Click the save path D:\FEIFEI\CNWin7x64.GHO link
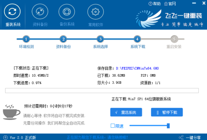Image resolution: width=207 pixels, height=140 pixels. pyautogui.click(x=137, y=69)
